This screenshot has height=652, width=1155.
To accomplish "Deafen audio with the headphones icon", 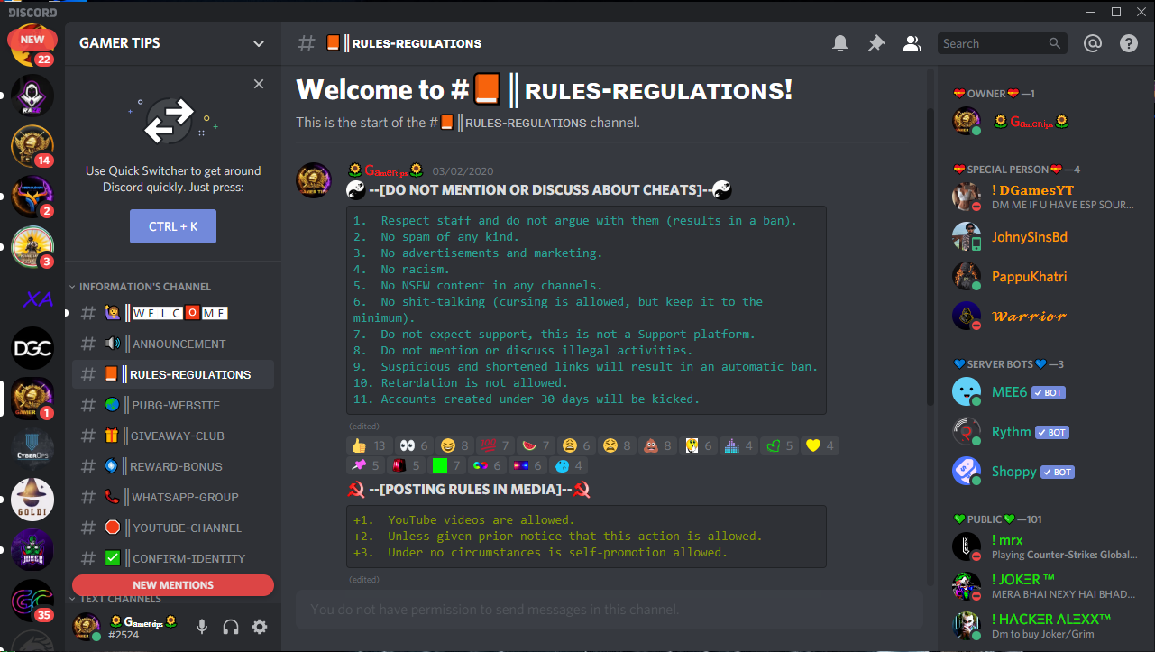I will coord(231,627).
